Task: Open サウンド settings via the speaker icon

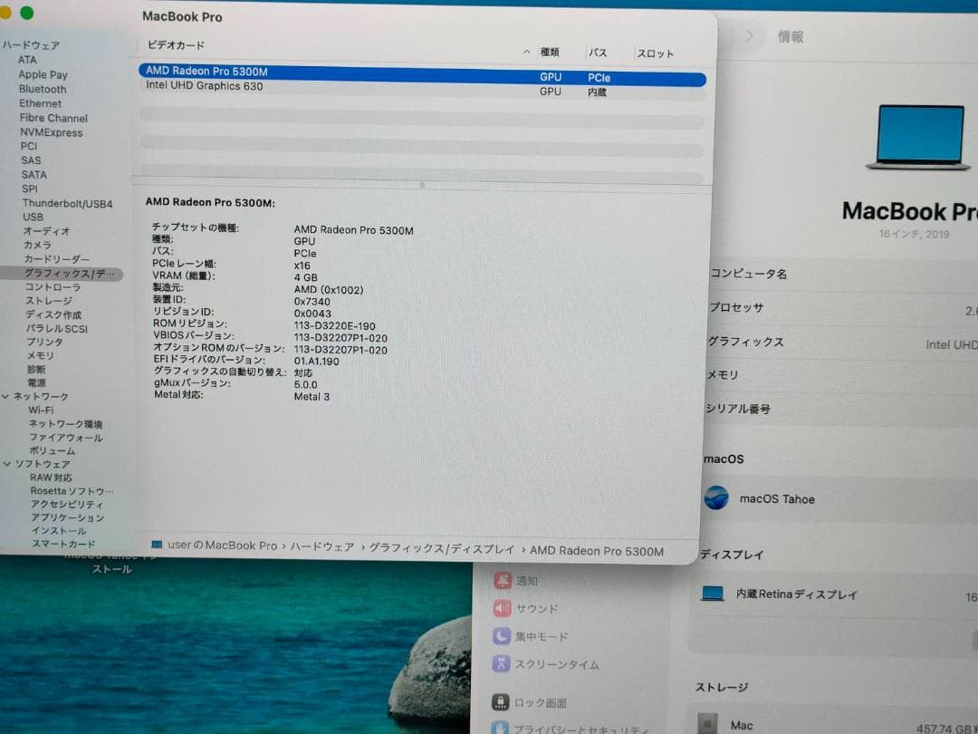Action: 505,608
